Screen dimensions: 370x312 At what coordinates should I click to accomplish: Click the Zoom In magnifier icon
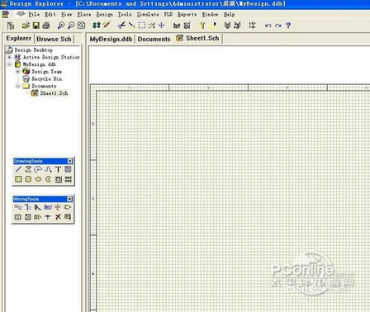[x=61, y=26]
